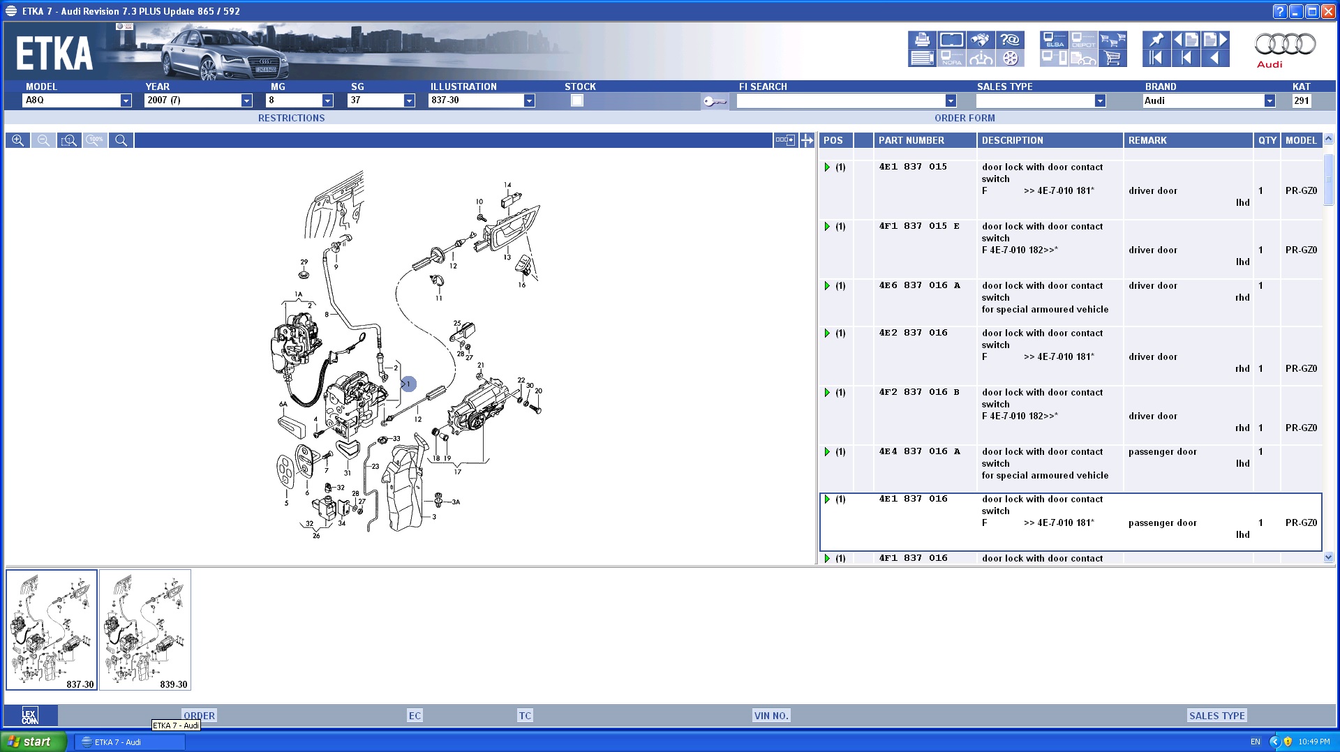Open the MODEL dropdown
1340x752 pixels.
126,100
